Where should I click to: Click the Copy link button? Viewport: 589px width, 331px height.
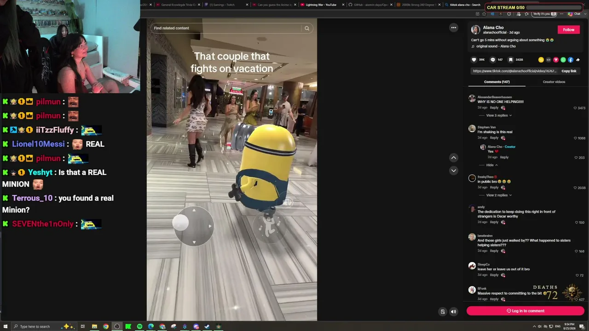[x=569, y=71]
